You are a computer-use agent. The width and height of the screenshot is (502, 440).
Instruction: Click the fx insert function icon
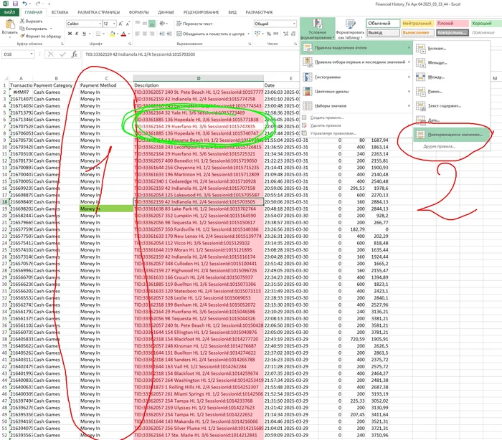pos(75,54)
